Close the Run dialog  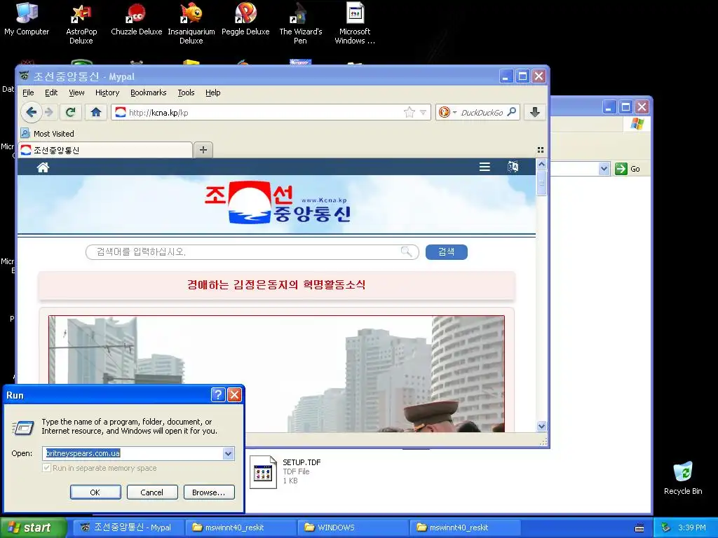click(234, 394)
